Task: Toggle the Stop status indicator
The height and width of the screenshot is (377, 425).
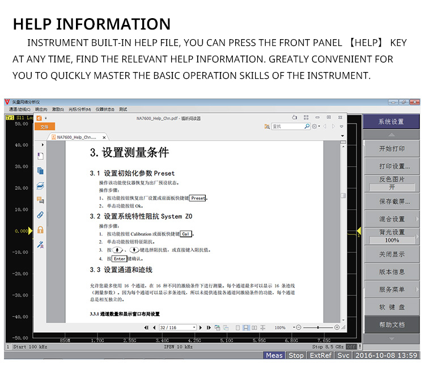Action: pos(296,355)
